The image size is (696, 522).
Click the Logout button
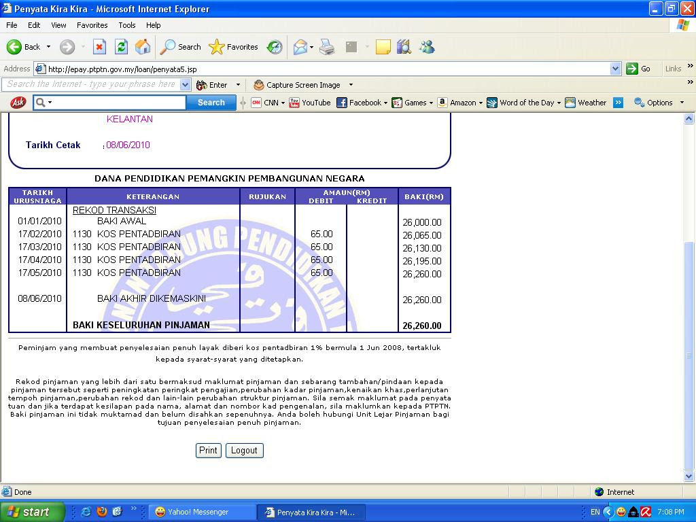[244, 451]
